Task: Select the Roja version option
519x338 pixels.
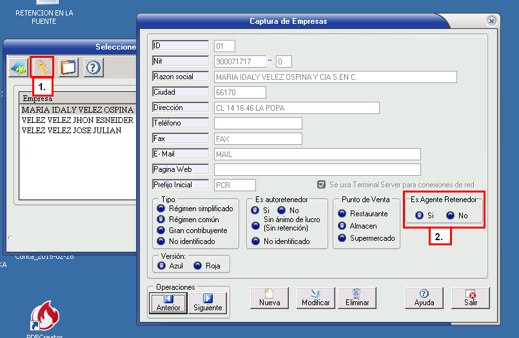Action: [x=197, y=265]
